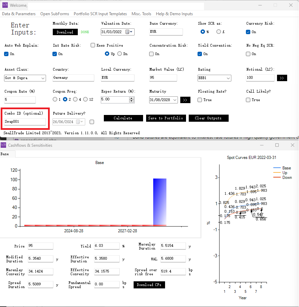
Task: Enable the Keep Positive checkbox
Action: 93,45
